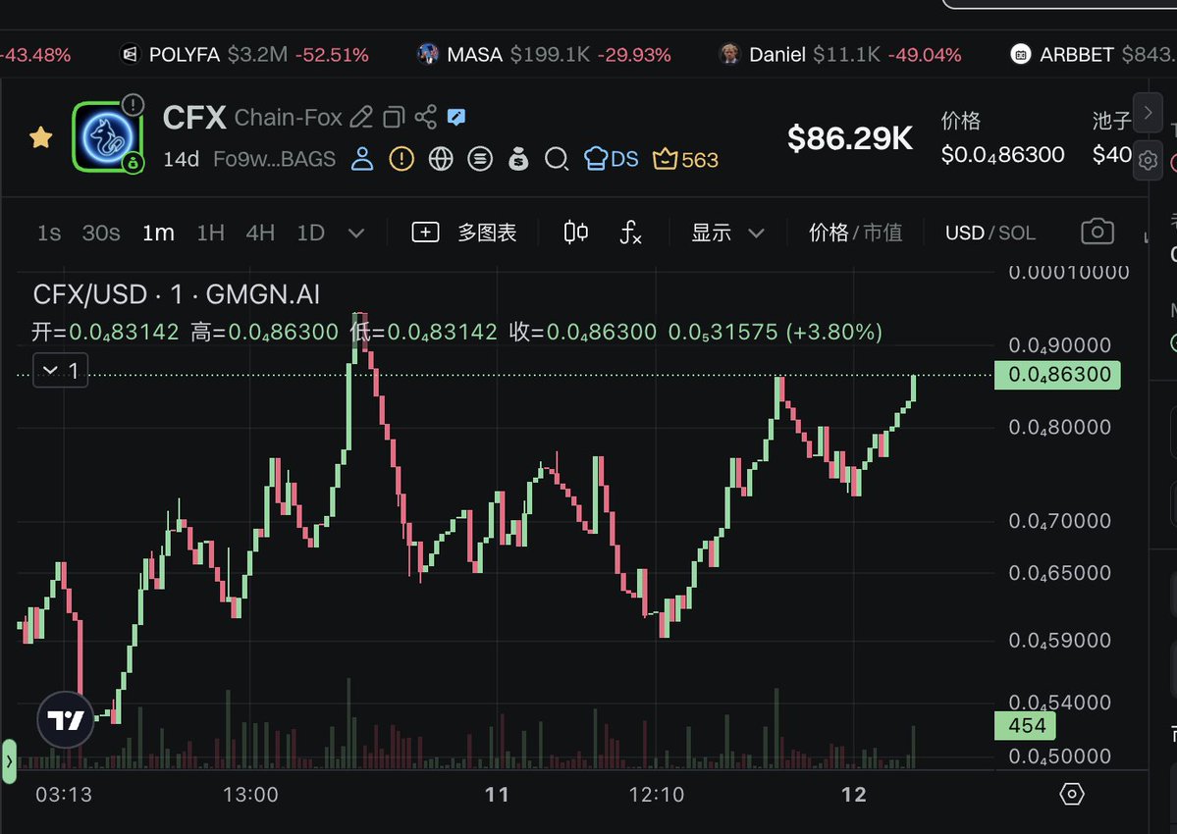Click the circled lines list icon

pos(480,159)
